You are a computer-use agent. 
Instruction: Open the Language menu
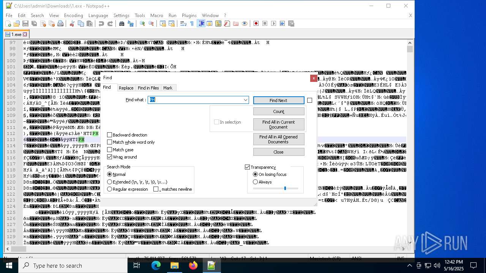pyautogui.click(x=98, y=16)
